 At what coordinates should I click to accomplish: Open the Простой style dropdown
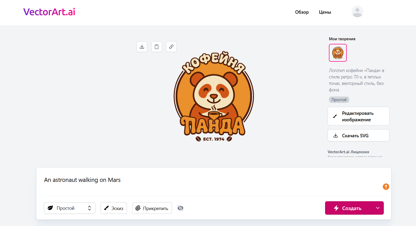pos(70,208)
